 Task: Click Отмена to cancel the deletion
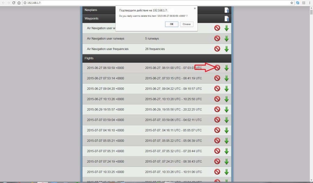[187, 24]
